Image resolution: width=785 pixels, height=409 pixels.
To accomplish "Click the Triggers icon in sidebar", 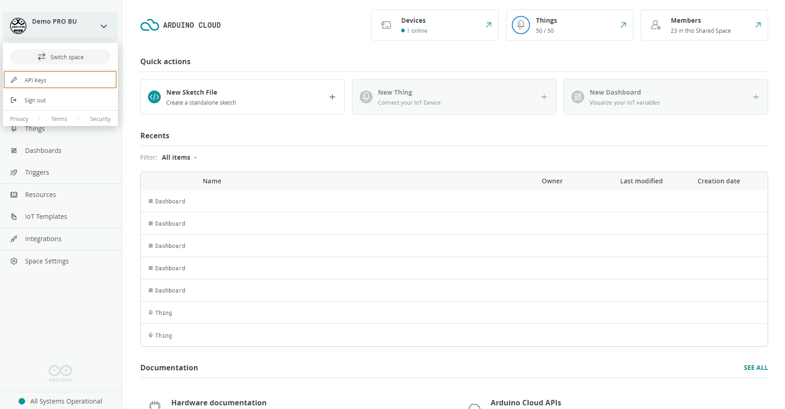I will tap(14, 172).
